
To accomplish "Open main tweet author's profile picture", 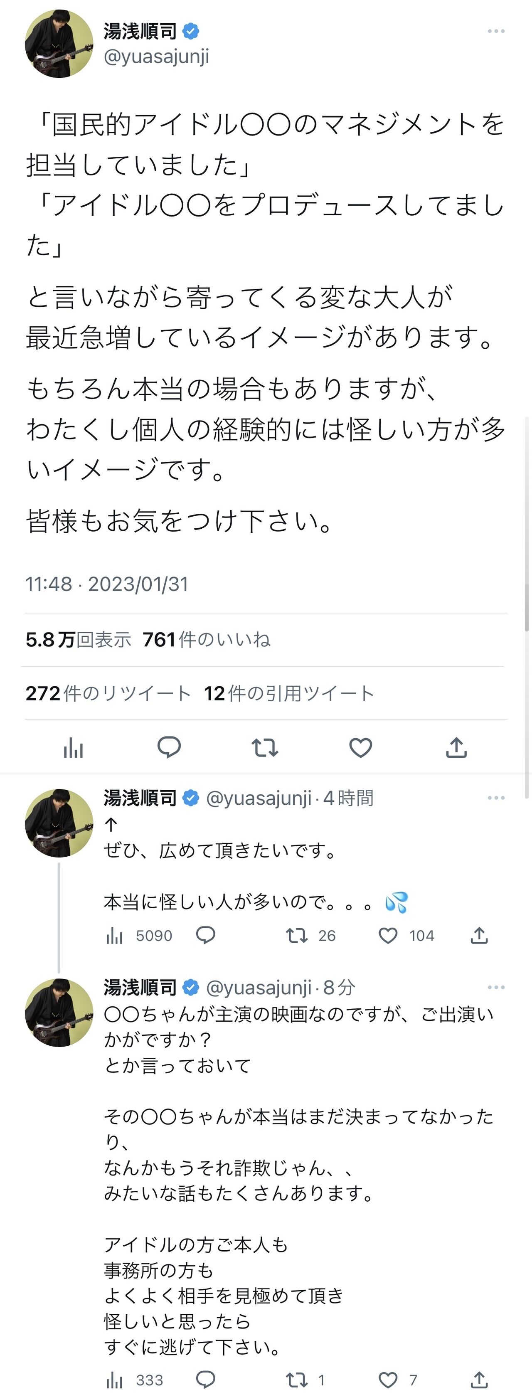I will [59, 43].
